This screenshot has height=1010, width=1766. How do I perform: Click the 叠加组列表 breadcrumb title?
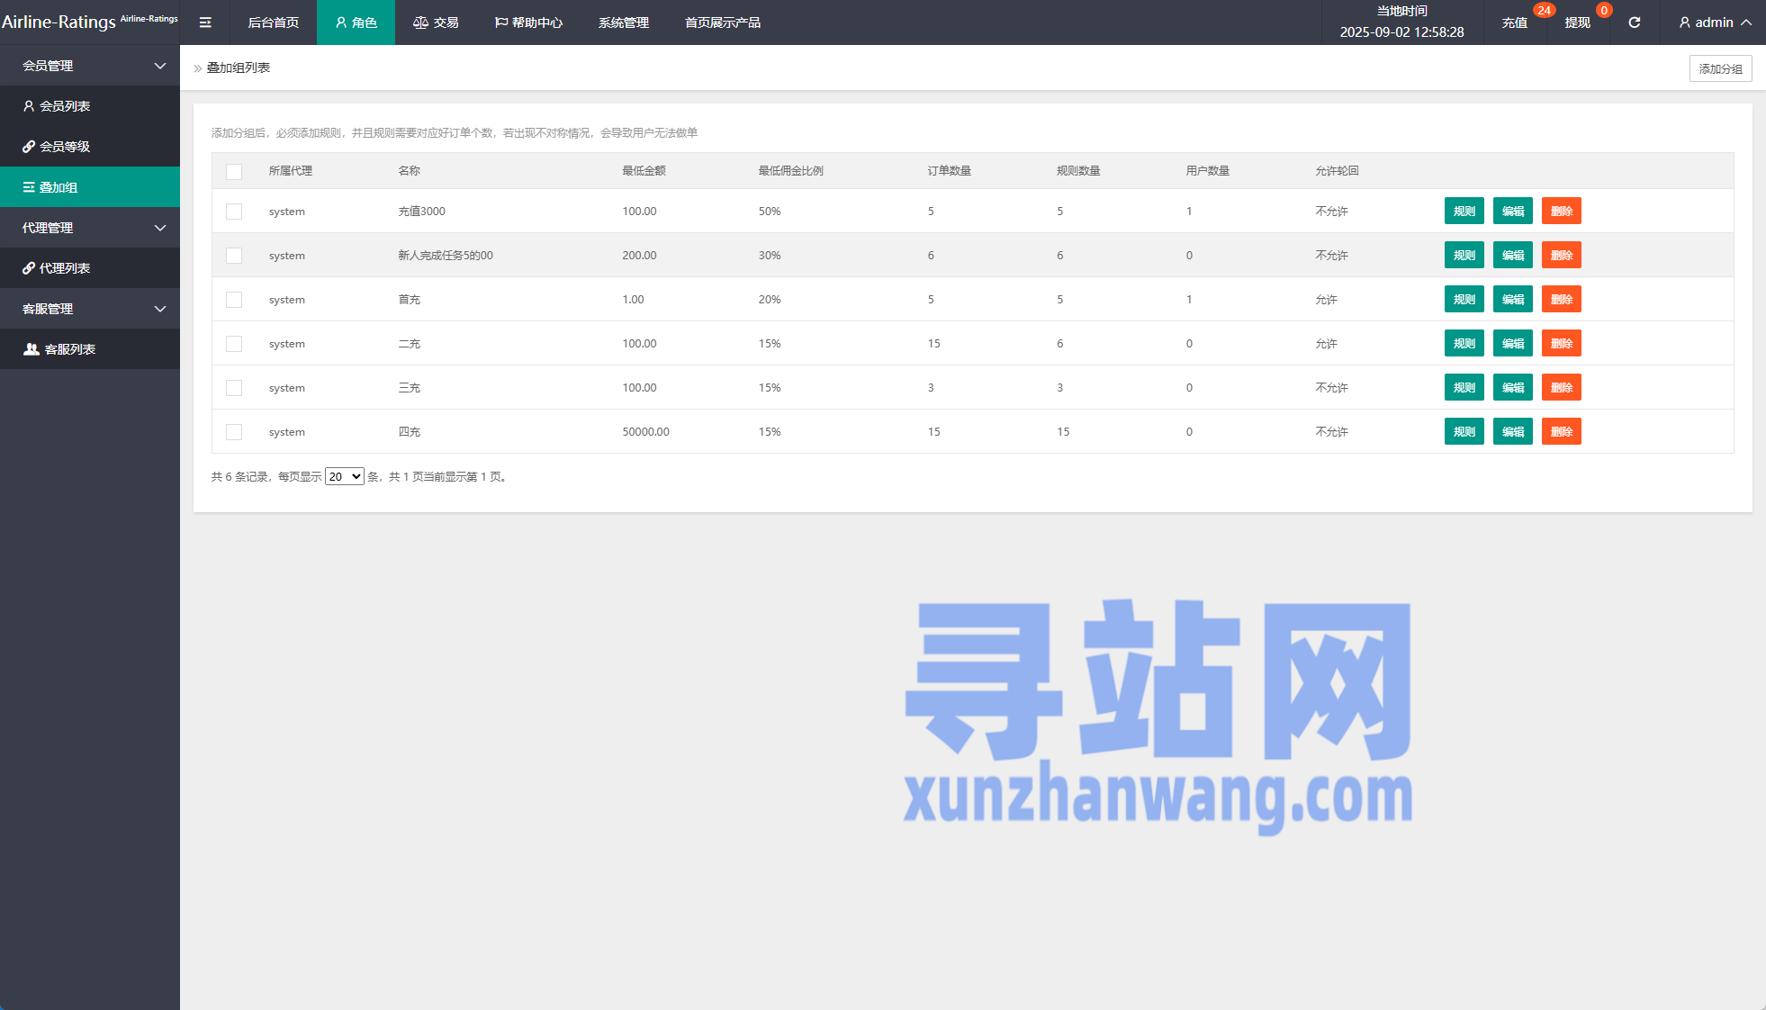[239, 68]
